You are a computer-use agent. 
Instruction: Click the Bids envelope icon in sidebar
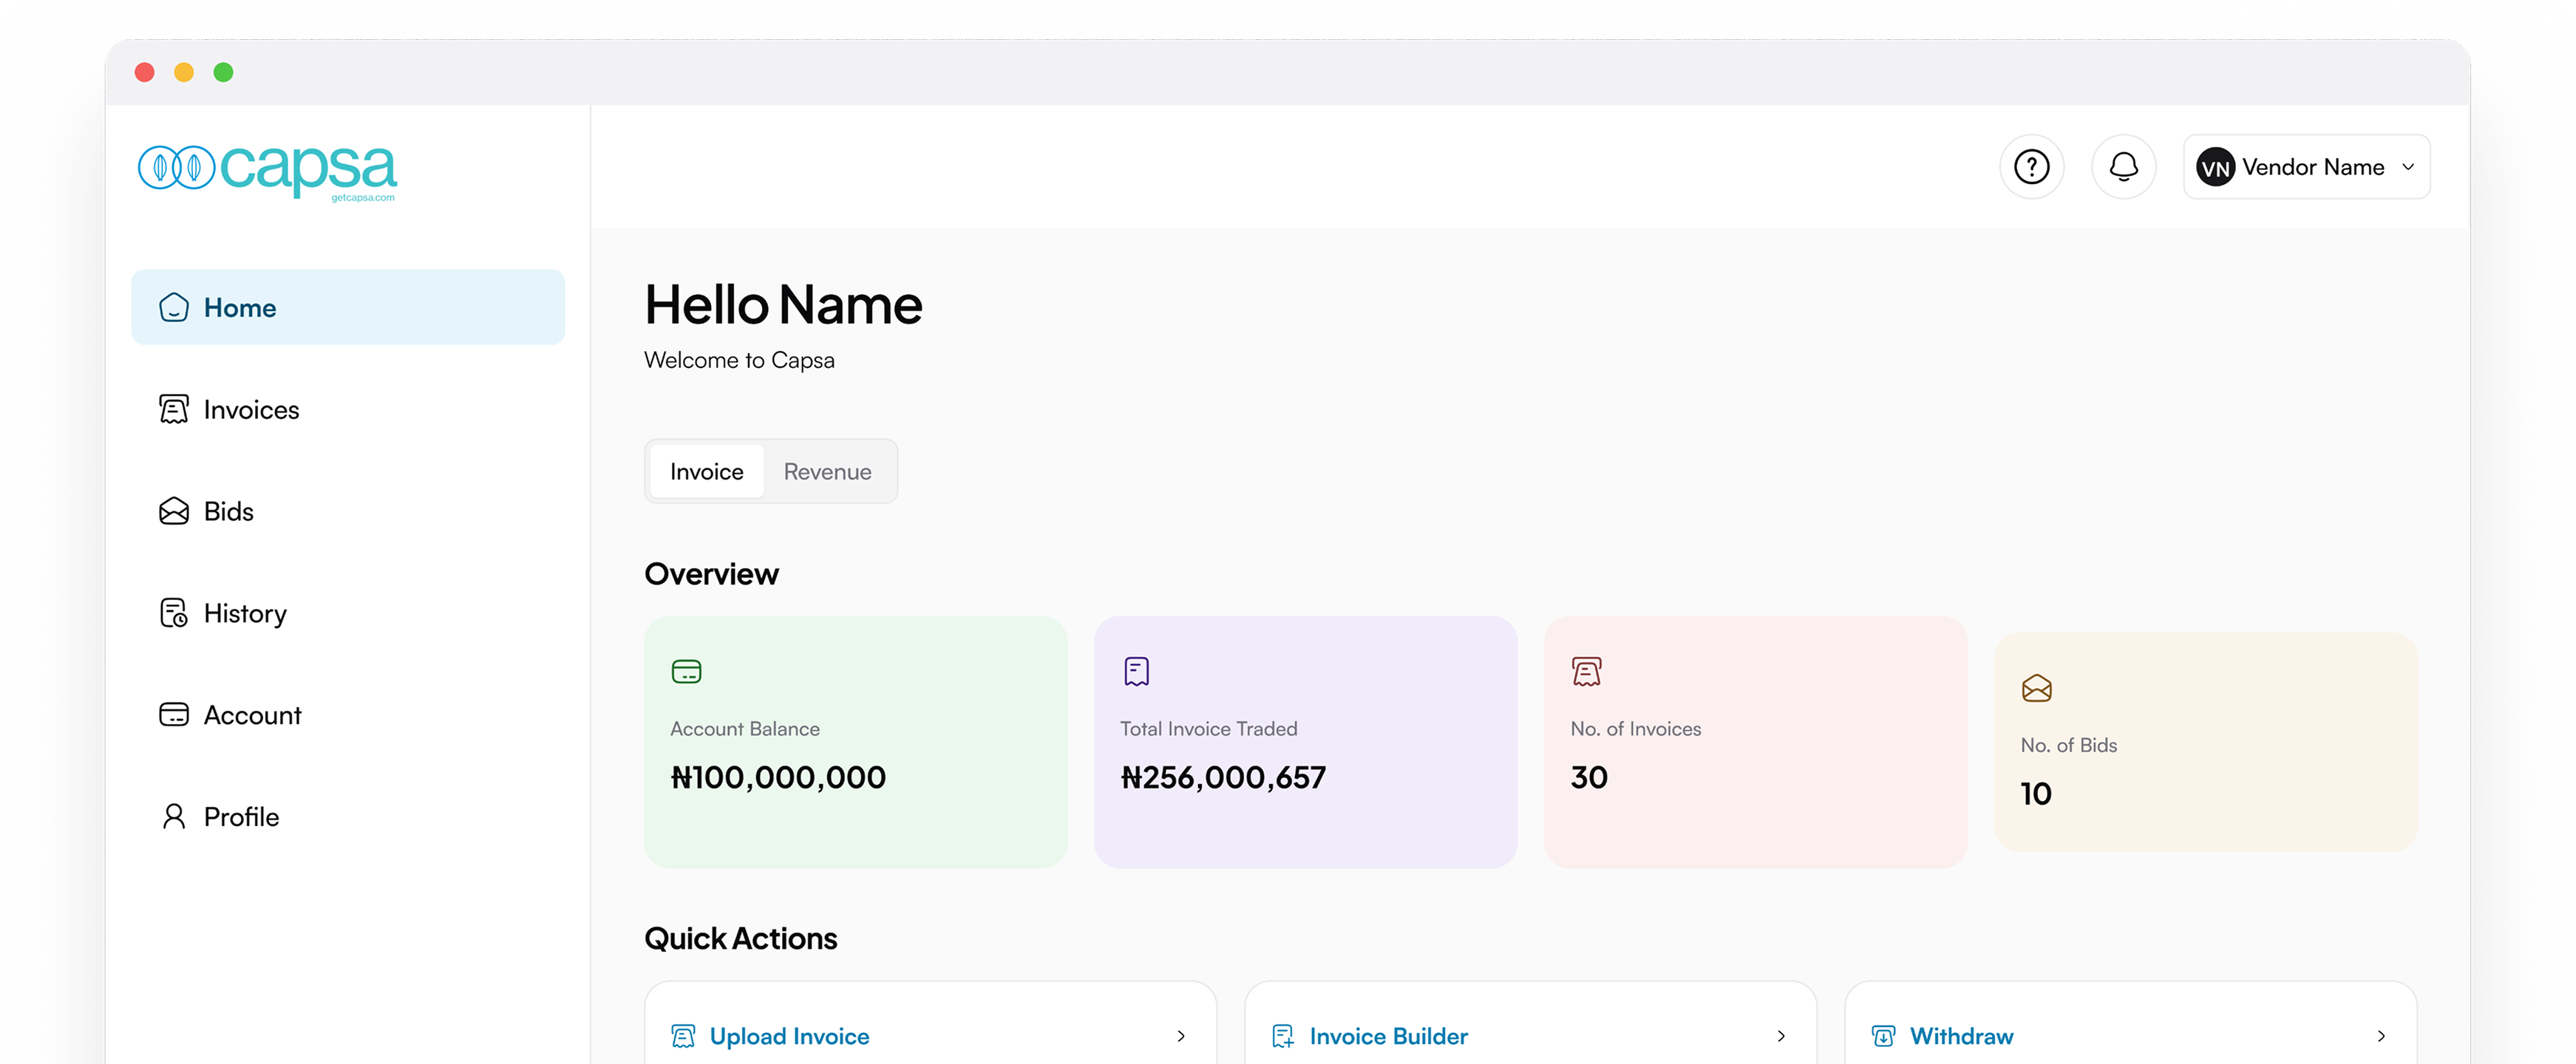[x=174, y=511]
